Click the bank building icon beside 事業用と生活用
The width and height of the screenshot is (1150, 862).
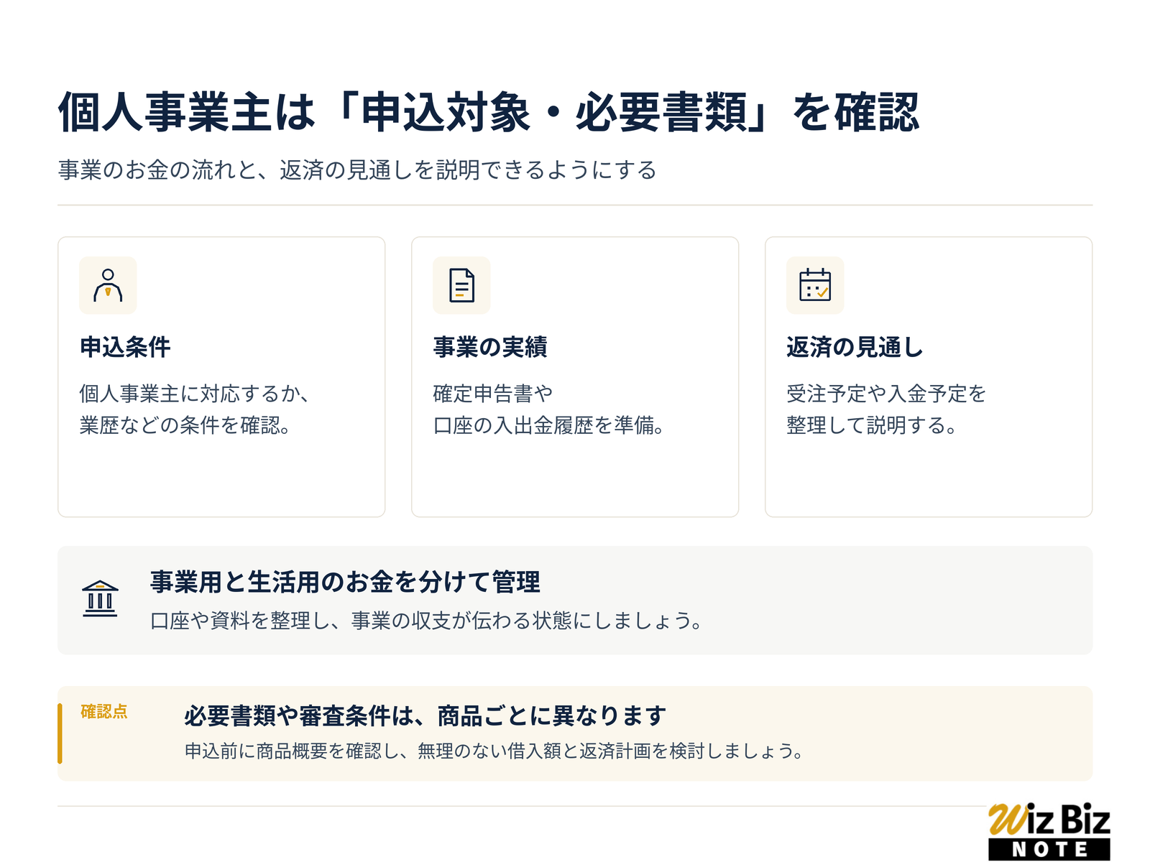[100, 599]
